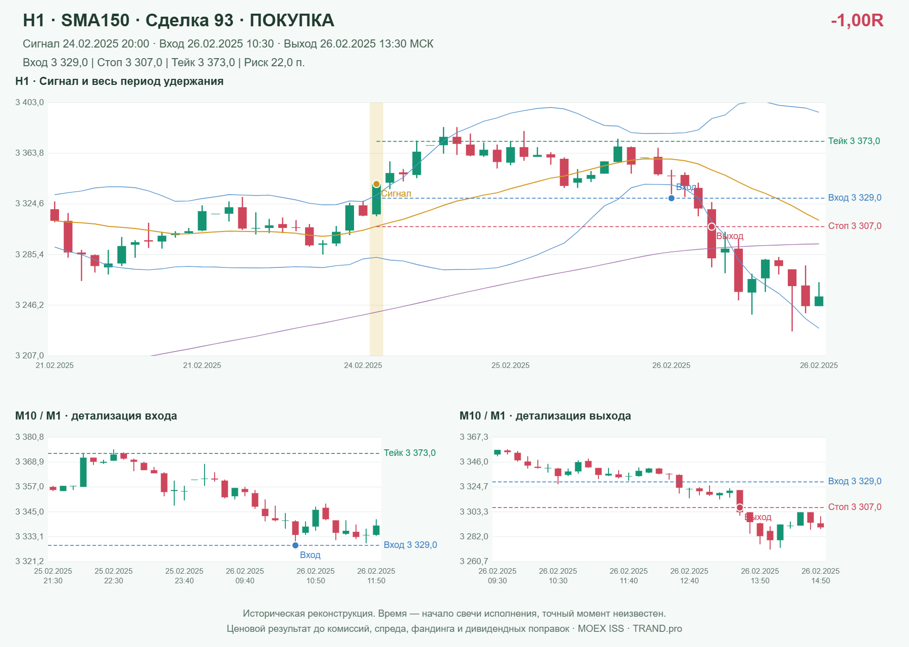Click the '3 260,7' axis label
The width and height of the screenshot is (909, 647).
[x=474, y=561]
